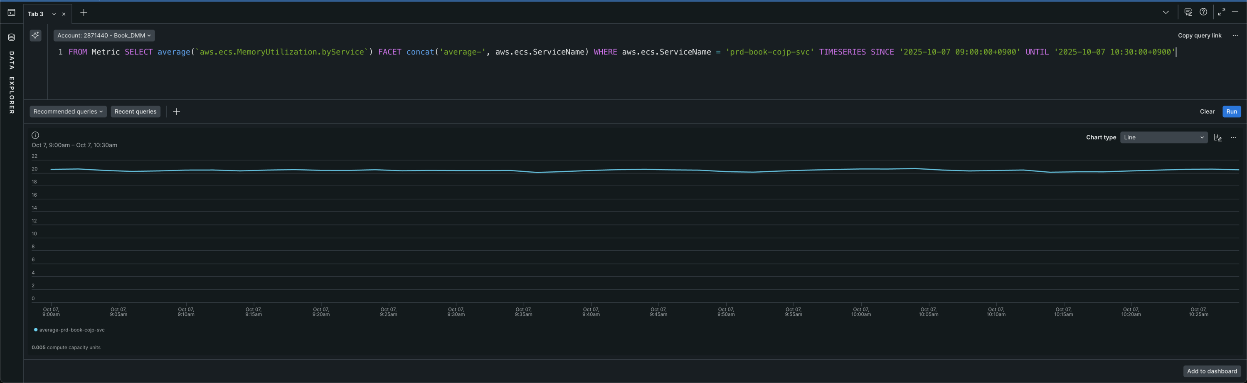1247x383 pixels.
Task: Select the Tab 3 query tab
Action: [x=36, y=14]
